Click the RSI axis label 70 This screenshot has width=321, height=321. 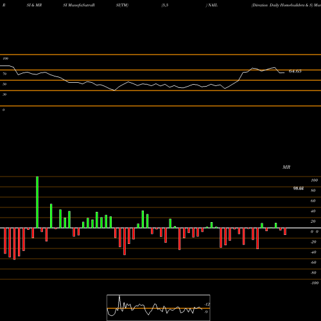pyautogui.click(x=4, y=74)
